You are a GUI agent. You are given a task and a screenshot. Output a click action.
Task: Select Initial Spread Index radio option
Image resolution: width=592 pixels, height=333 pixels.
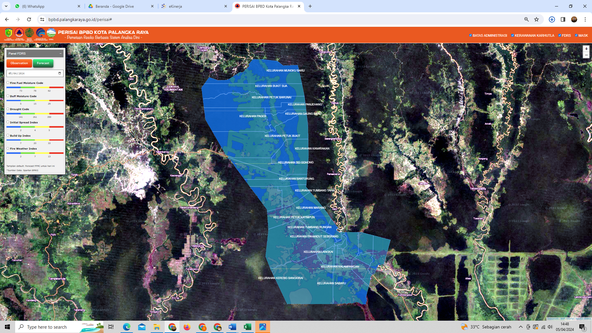[8, 122]
